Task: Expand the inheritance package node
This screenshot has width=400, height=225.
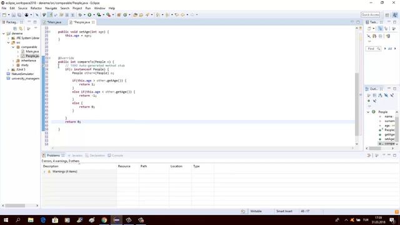Action: (x=13, y=61)
